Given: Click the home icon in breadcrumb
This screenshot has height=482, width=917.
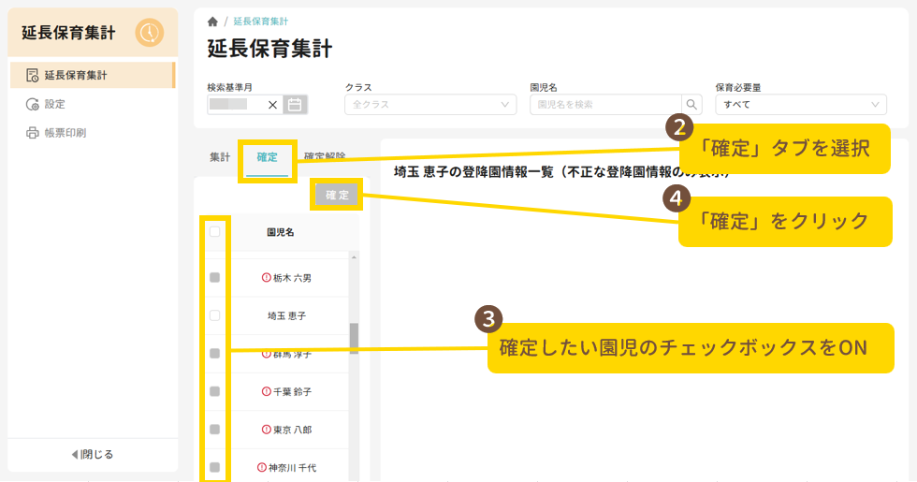Looking at the screenshot, I should 212,22.
